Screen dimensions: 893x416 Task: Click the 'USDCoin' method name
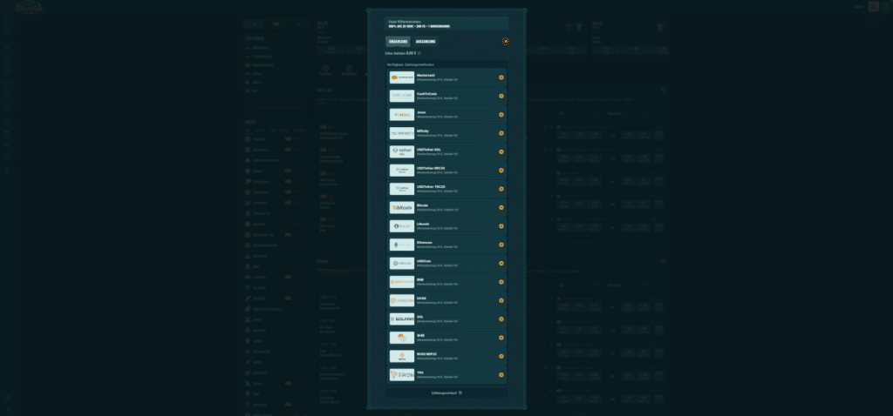tap(424, 261)
